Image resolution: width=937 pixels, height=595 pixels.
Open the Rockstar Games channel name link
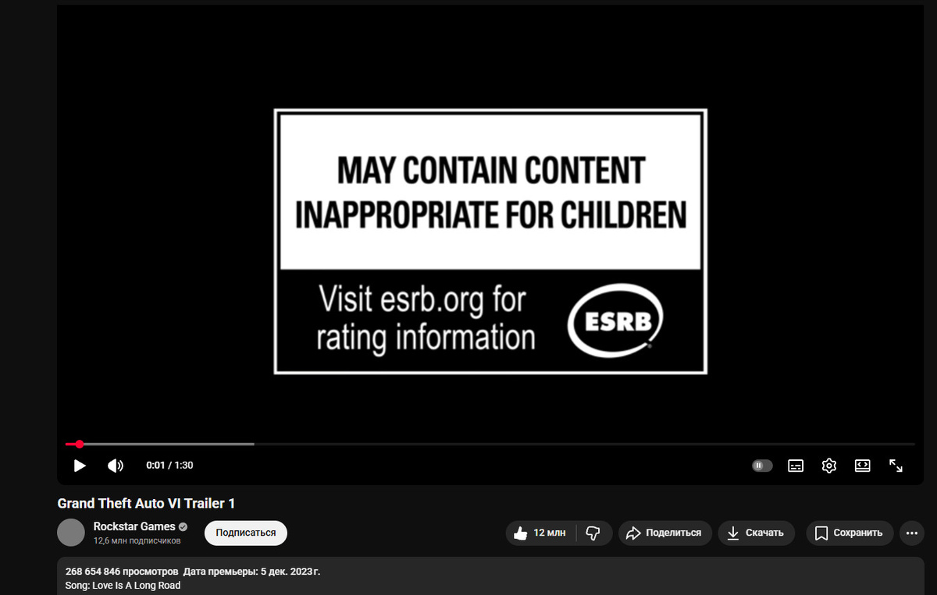tap(134, 526)
